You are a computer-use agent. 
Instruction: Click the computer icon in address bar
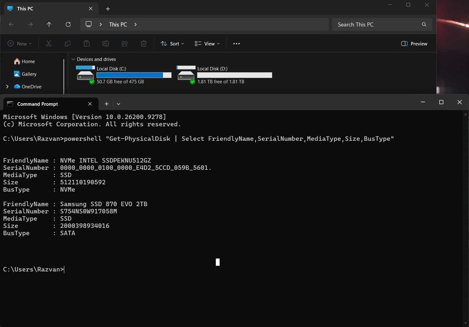(x=89, y=24)
